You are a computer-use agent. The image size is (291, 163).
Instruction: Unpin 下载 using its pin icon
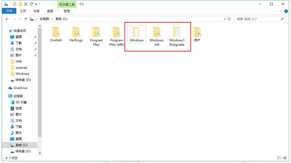click(35, 43)
